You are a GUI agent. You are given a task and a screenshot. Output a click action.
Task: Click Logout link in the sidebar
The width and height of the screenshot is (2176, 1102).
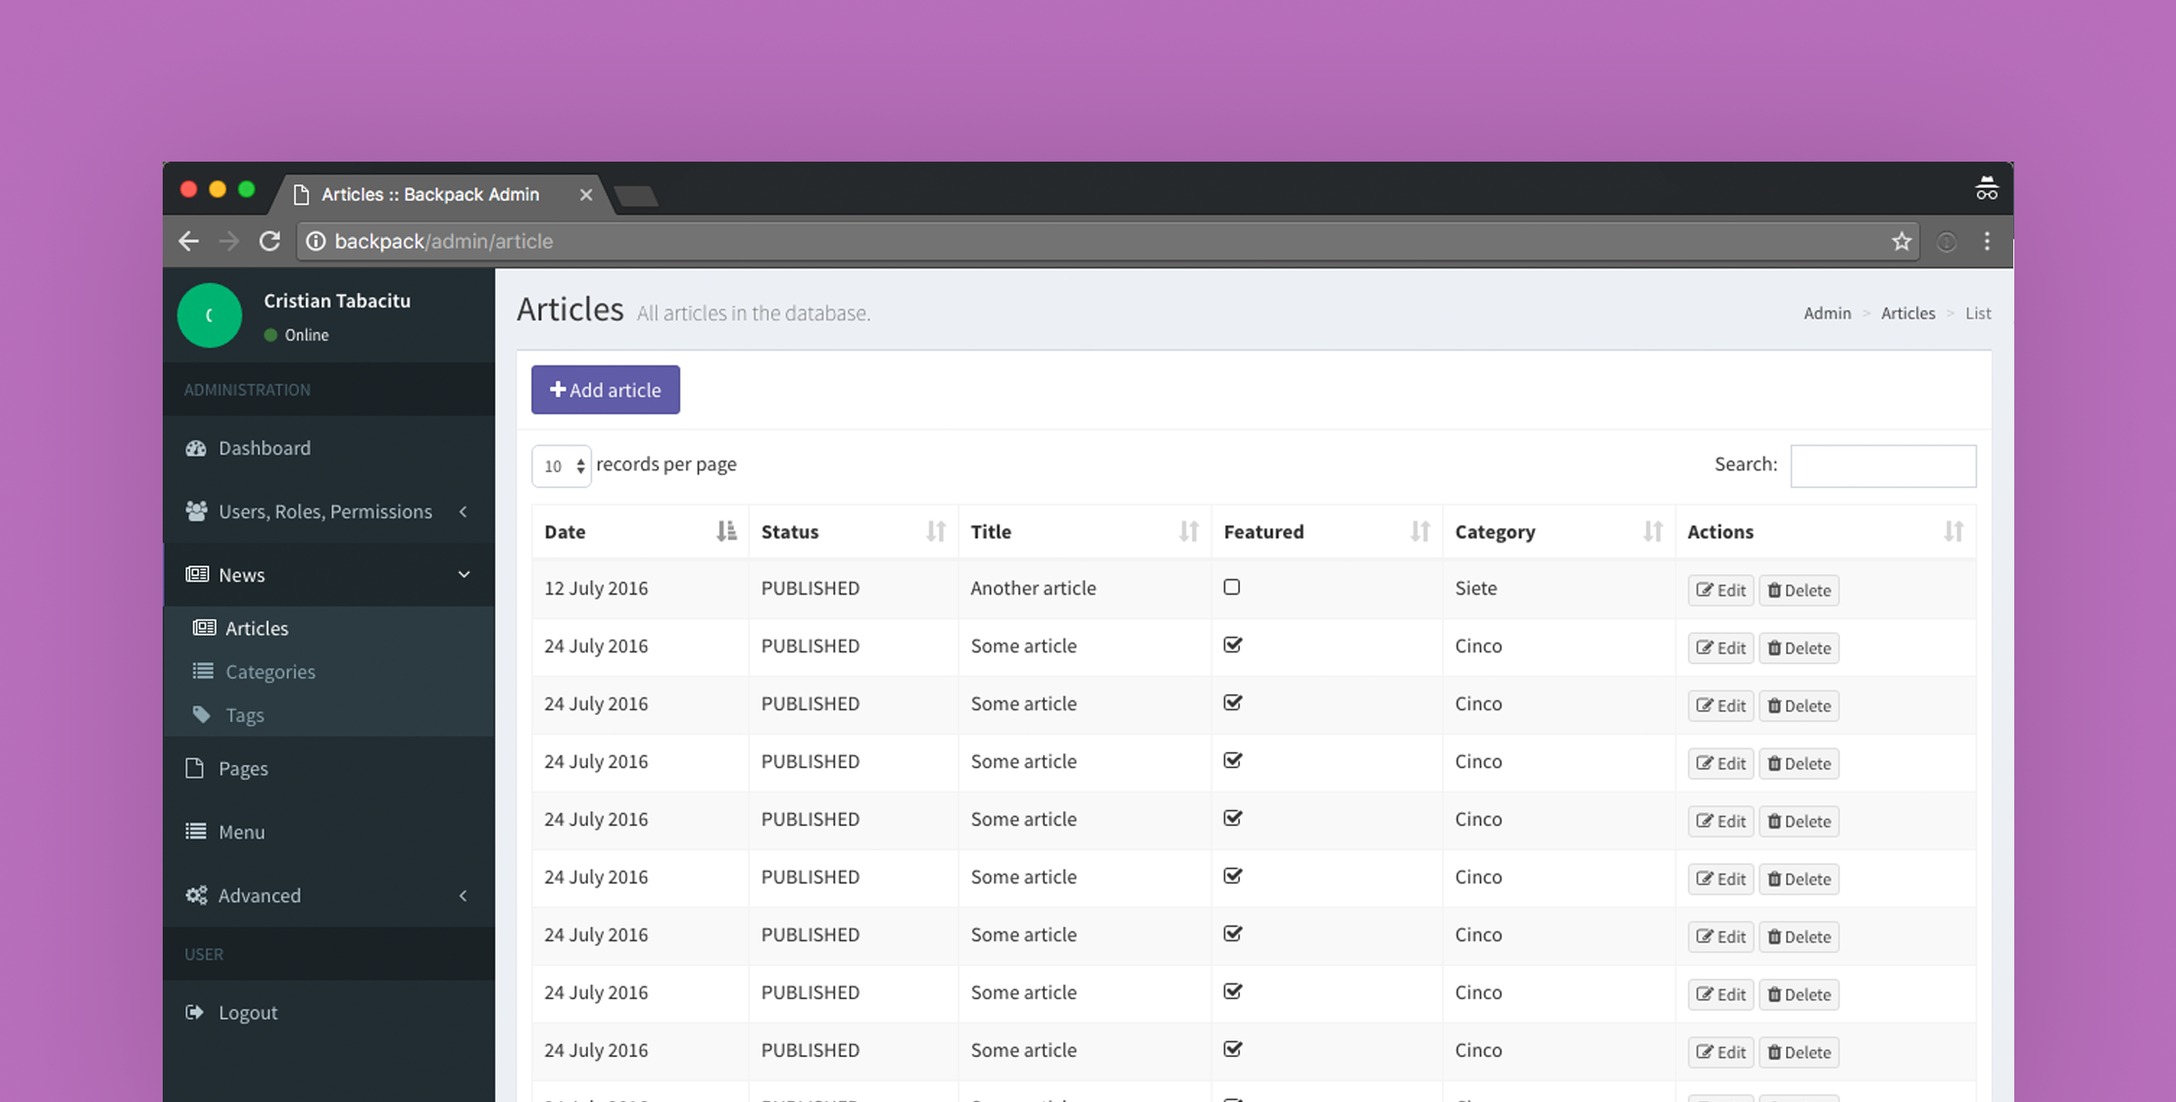pos(247,1011)
